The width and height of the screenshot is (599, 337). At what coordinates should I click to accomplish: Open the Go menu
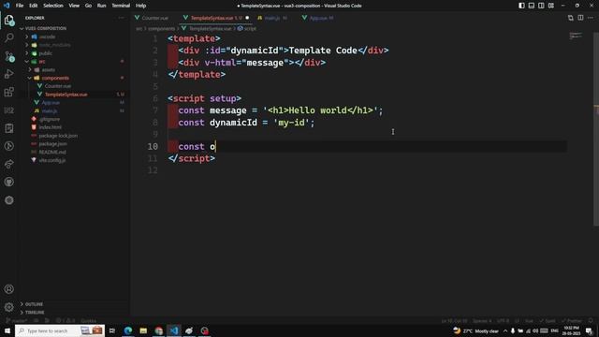(88, 6)
